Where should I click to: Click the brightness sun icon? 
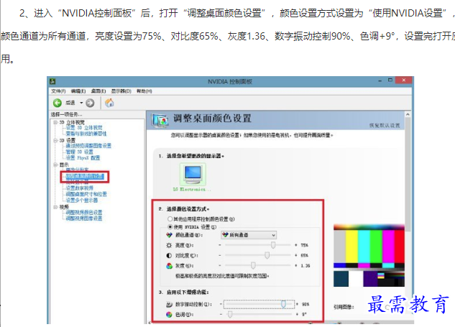[169, 246]
